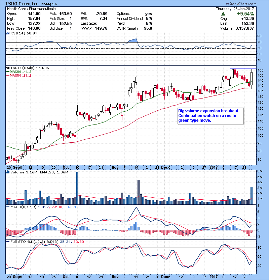Click the Last Size label

click(89, 23)
